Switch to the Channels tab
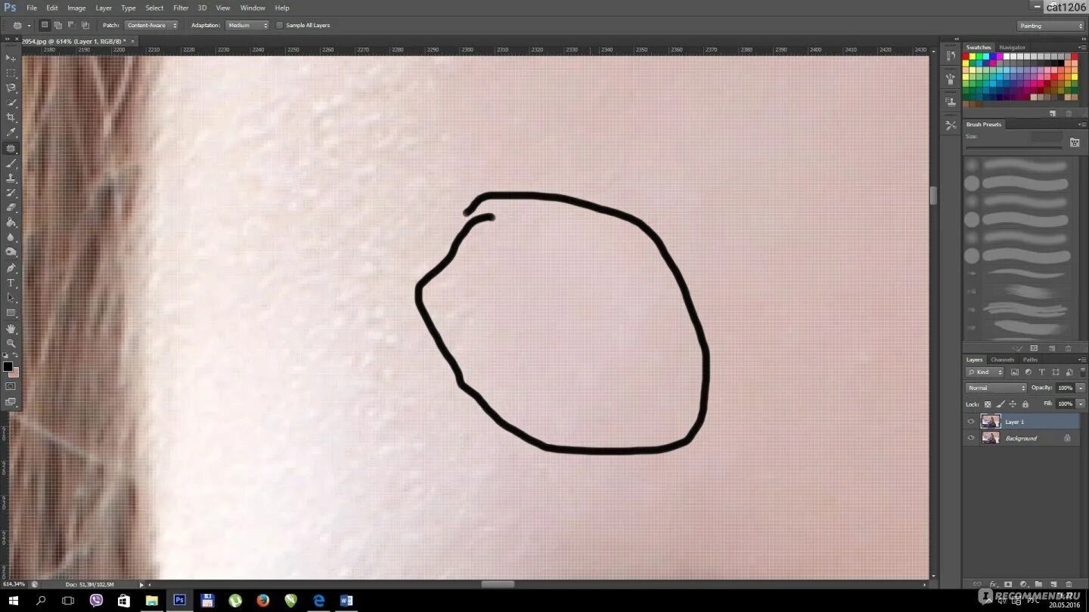Viewport: 1089px width, 612px height. pyautogui.click(x=1002, y=360)
